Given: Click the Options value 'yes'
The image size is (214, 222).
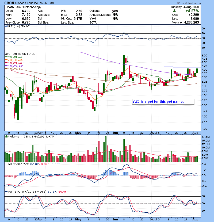Looking at the screenshot, I should click(115, 11).
